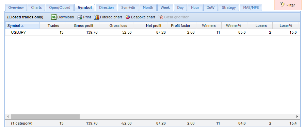Sort by Winners column header
Viewport: 304px width, 129px height.
pos(209,26)
